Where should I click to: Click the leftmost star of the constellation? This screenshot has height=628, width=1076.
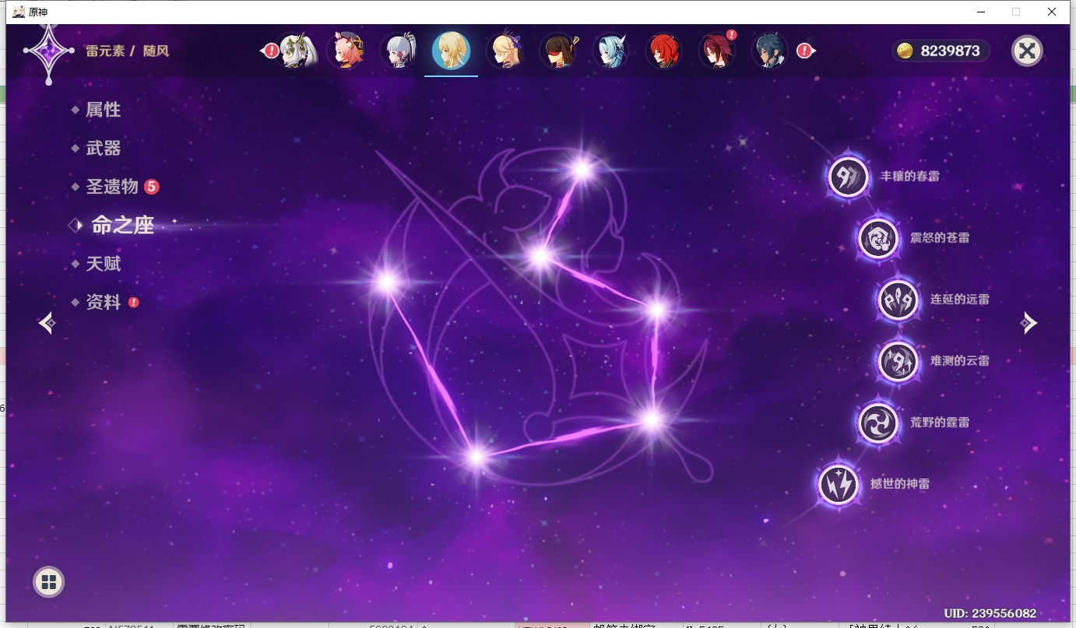click(386, 282)
